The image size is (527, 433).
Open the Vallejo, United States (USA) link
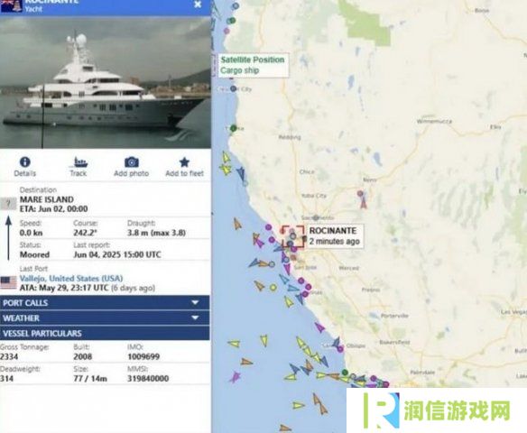pyautogui.click(x=71, y=279)
